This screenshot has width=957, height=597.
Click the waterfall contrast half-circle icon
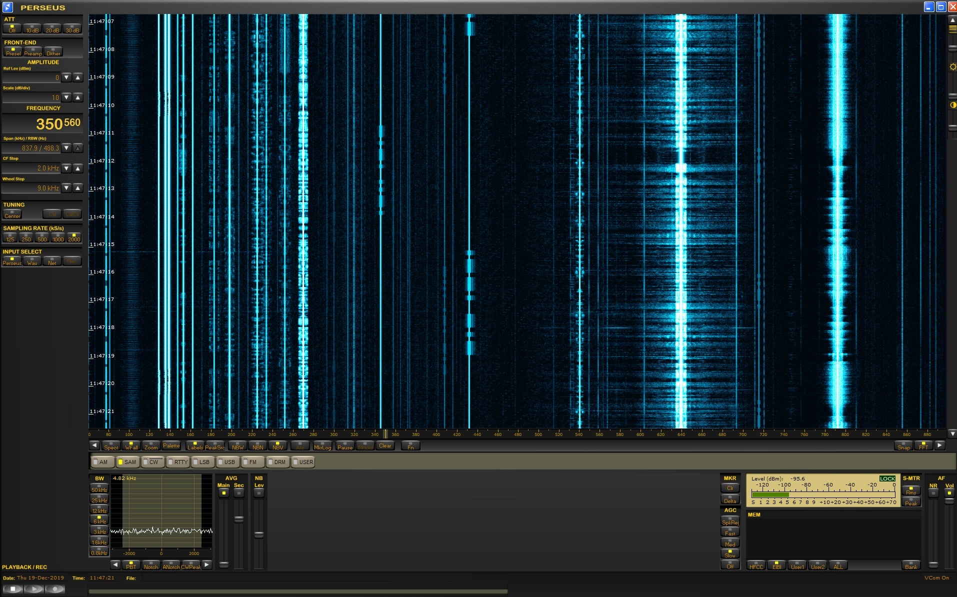click(x=952, y=105)
